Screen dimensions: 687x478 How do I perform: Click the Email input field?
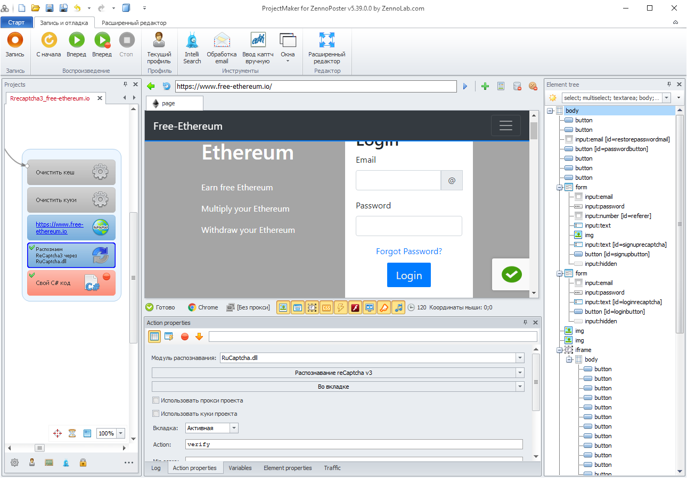pos(398,180)
